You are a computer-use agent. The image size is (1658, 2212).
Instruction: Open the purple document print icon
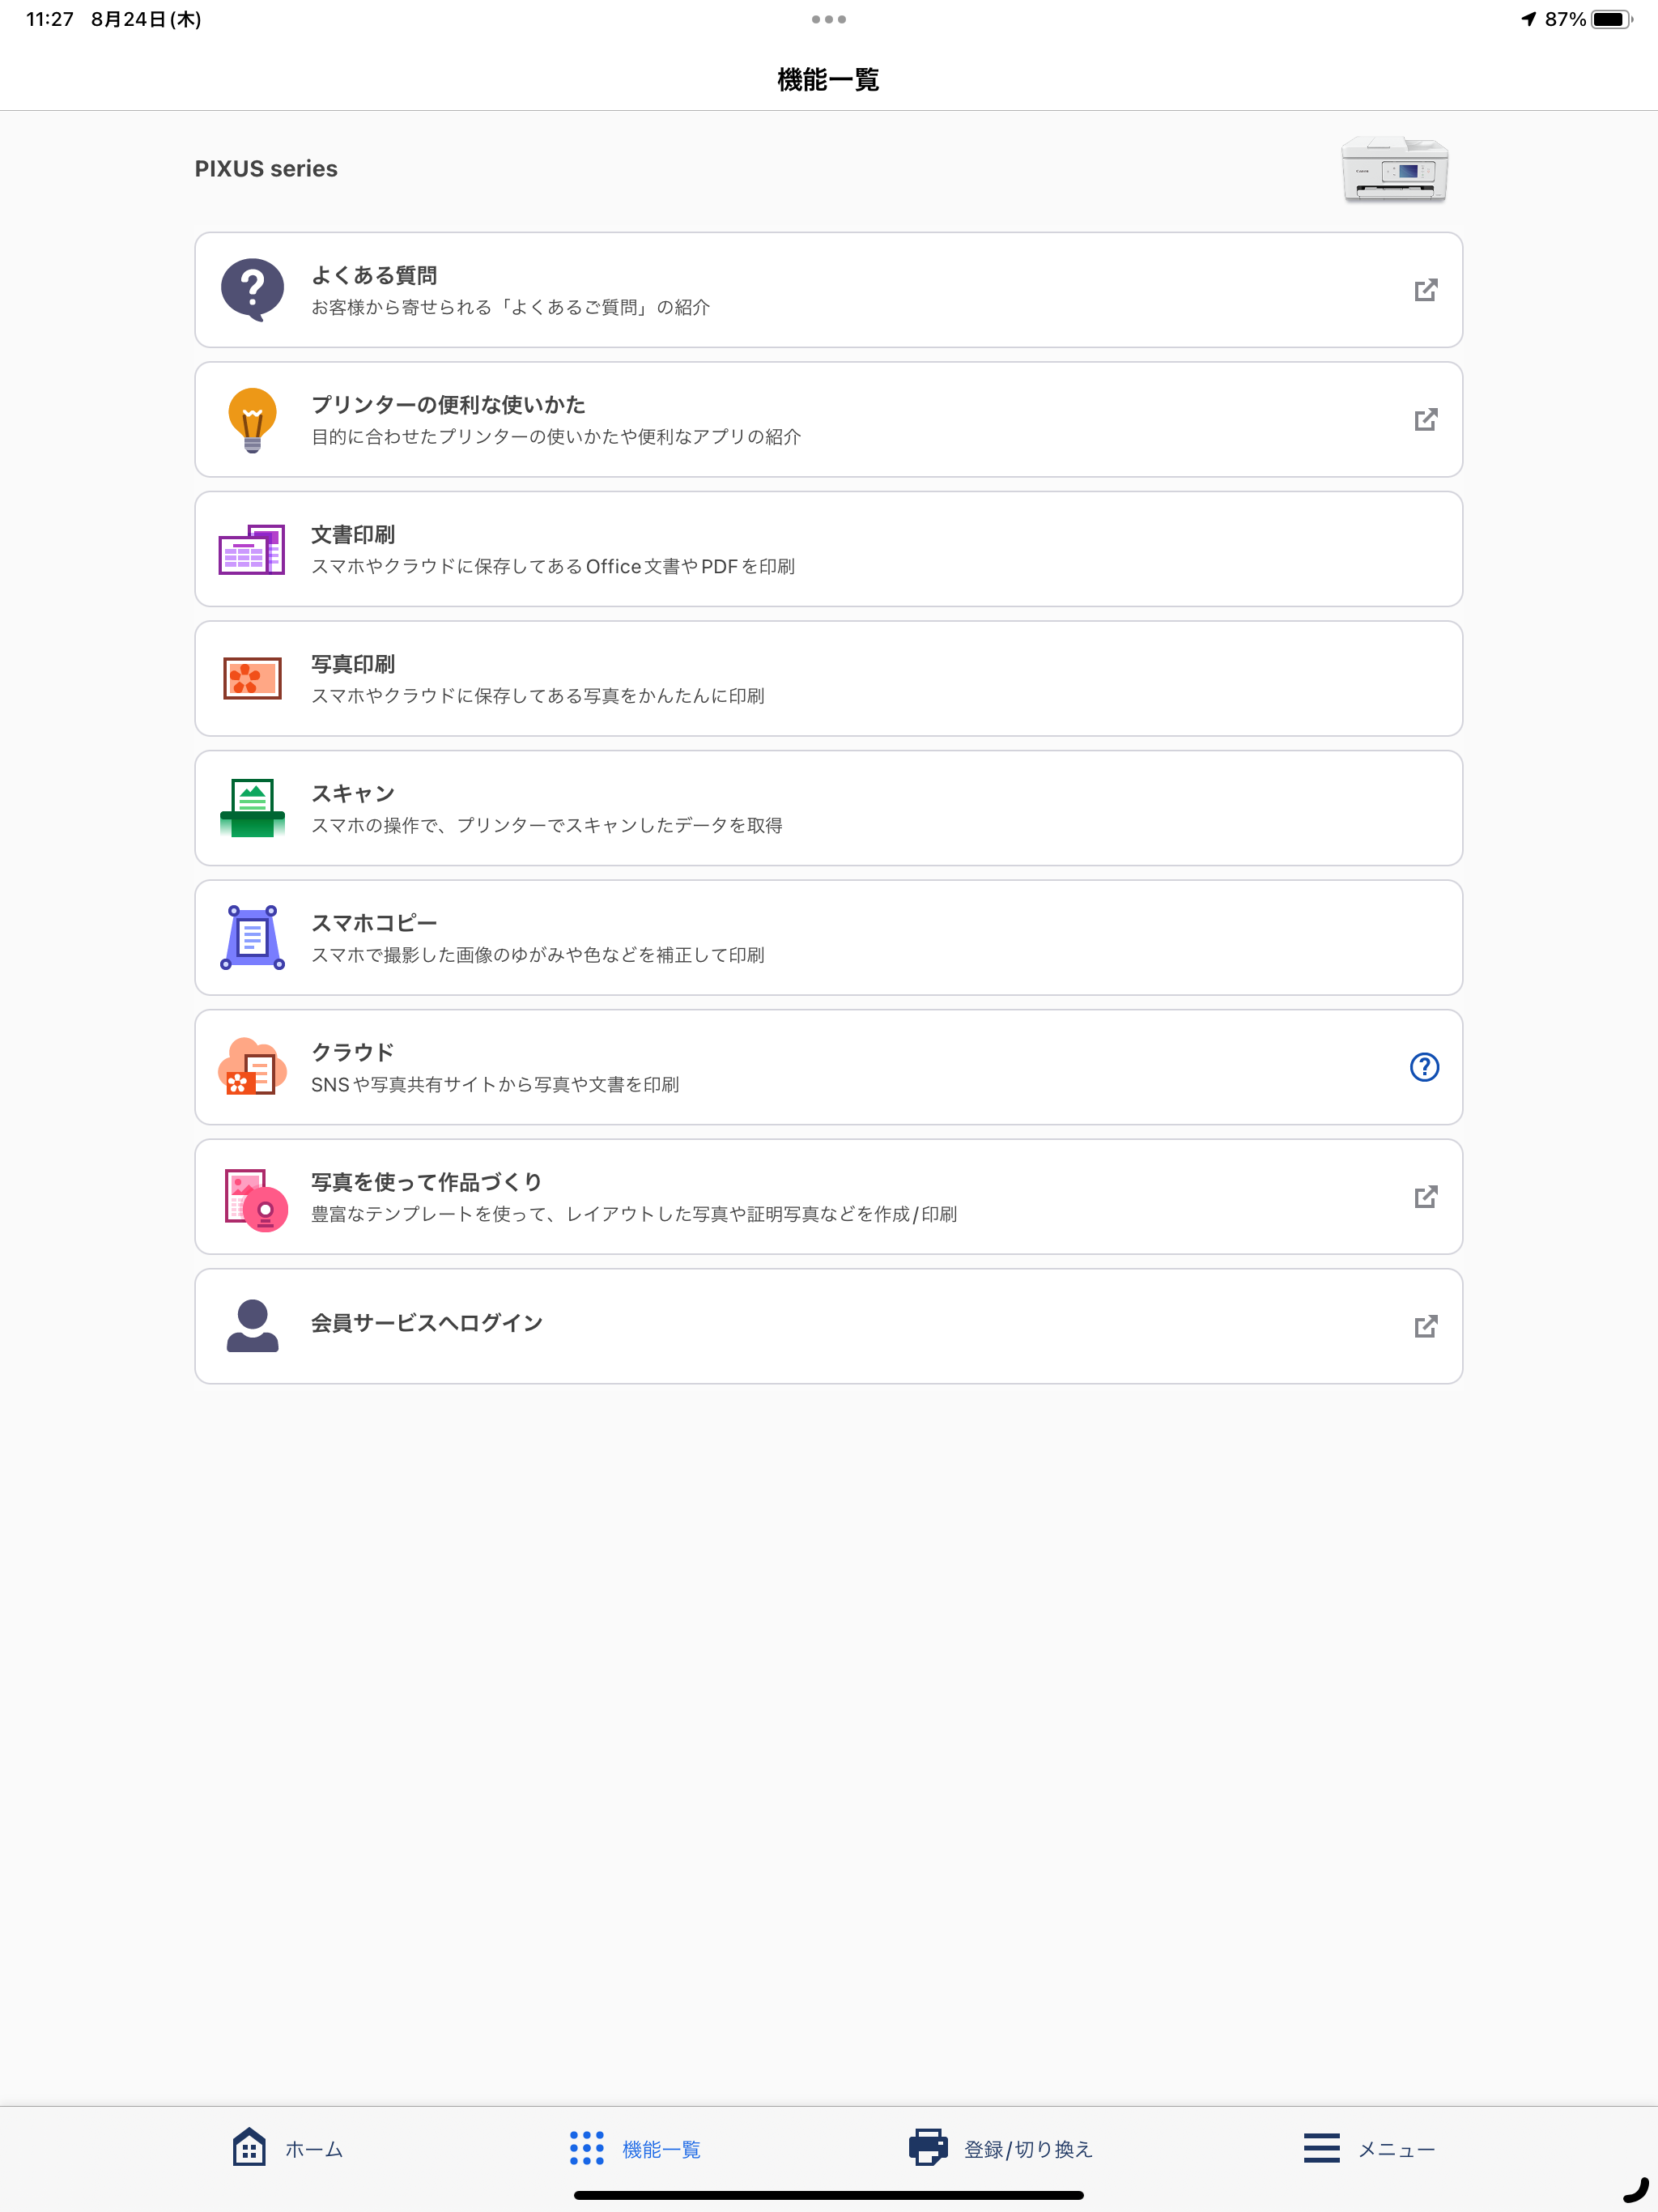252,550
